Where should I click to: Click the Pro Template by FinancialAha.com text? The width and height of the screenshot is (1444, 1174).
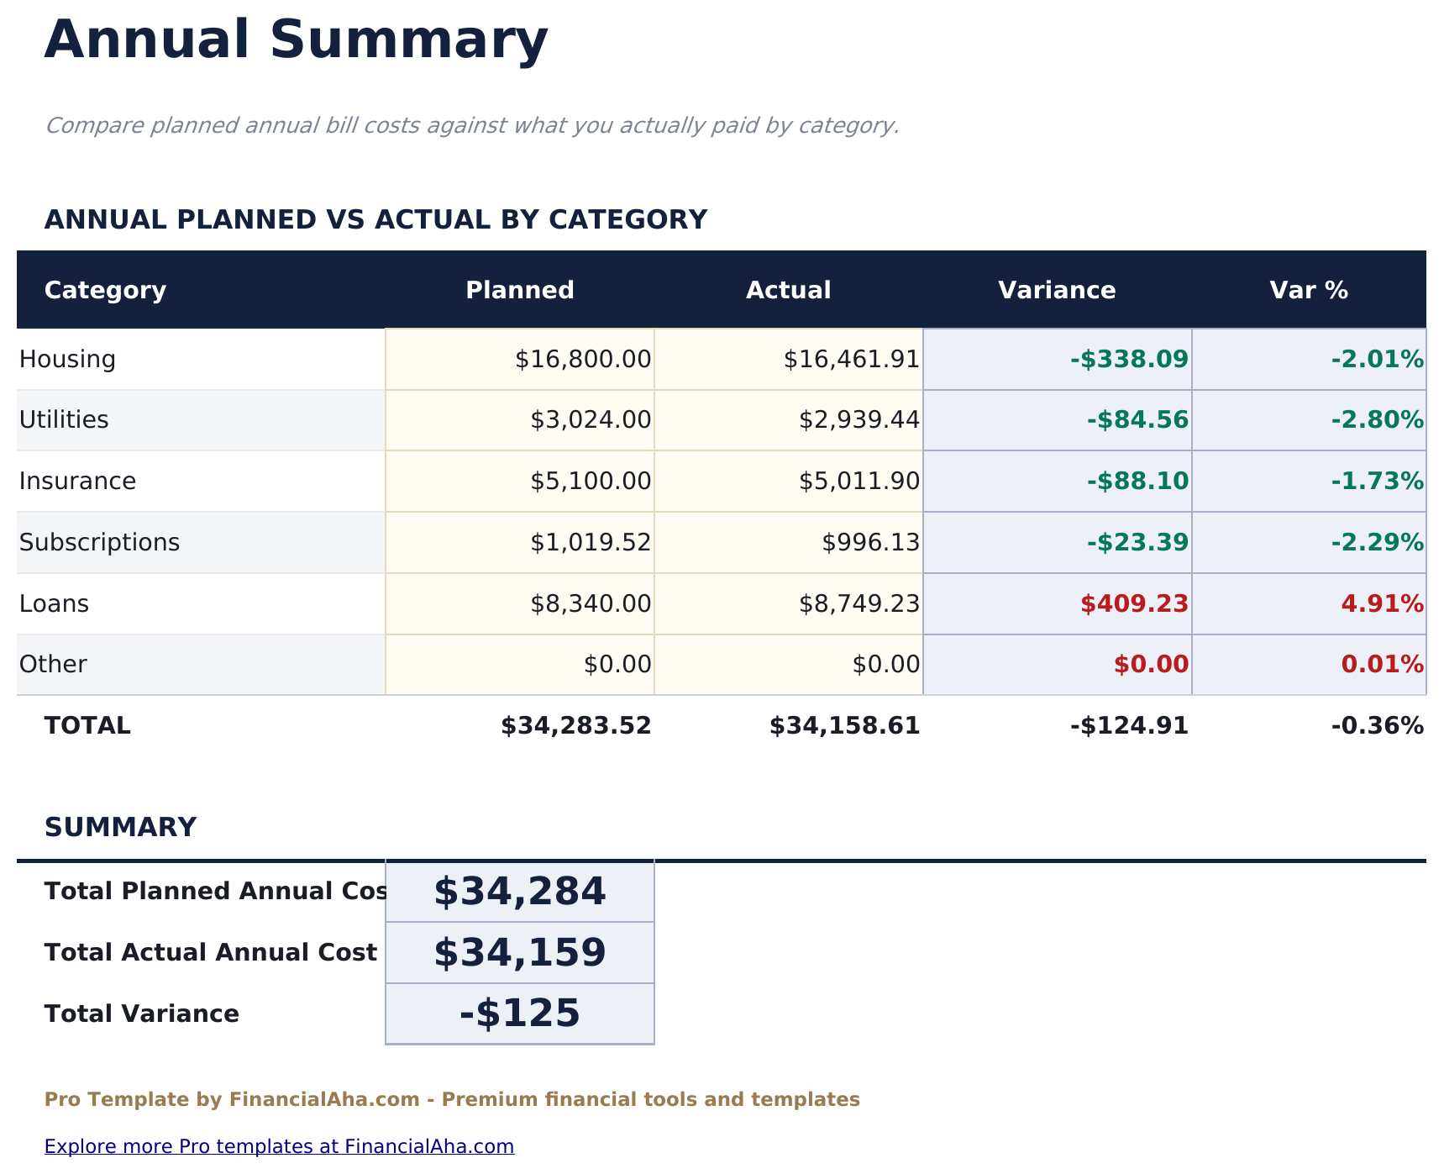pyautogui.click(x=452, y=1099)
